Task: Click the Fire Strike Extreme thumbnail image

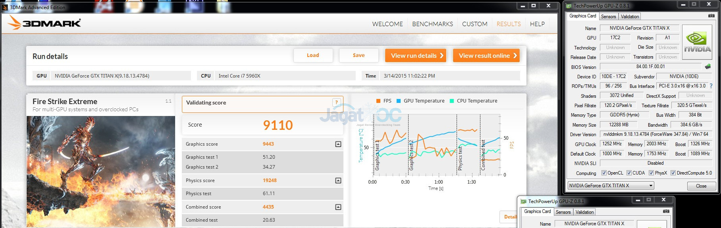Action: click(x=101, y=171)
